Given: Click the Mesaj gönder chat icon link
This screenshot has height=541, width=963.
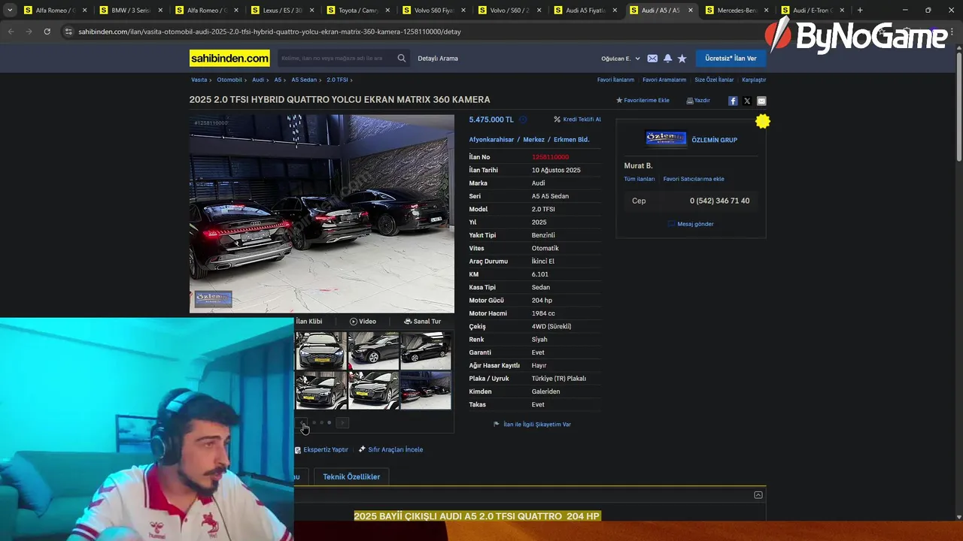Looking at the screenshot, I should (x=691, y=224).
